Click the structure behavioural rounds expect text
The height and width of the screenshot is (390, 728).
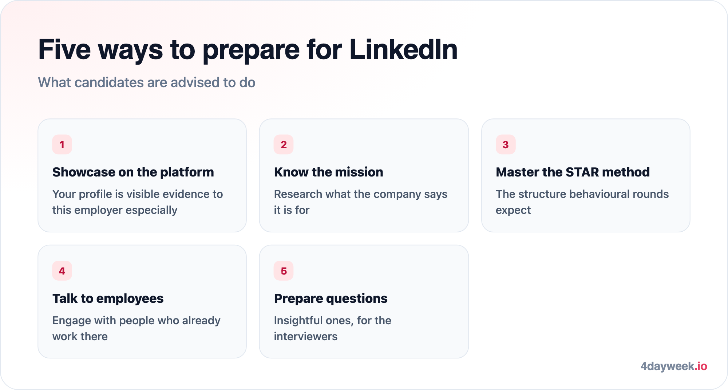[x=582, y=202]
